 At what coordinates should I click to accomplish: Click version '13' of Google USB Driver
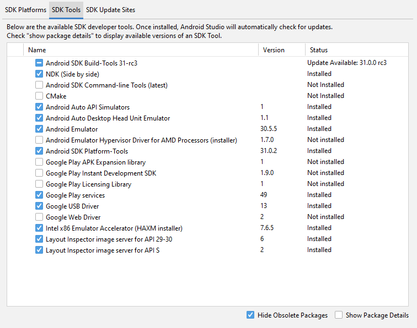[x=264, y=206]
